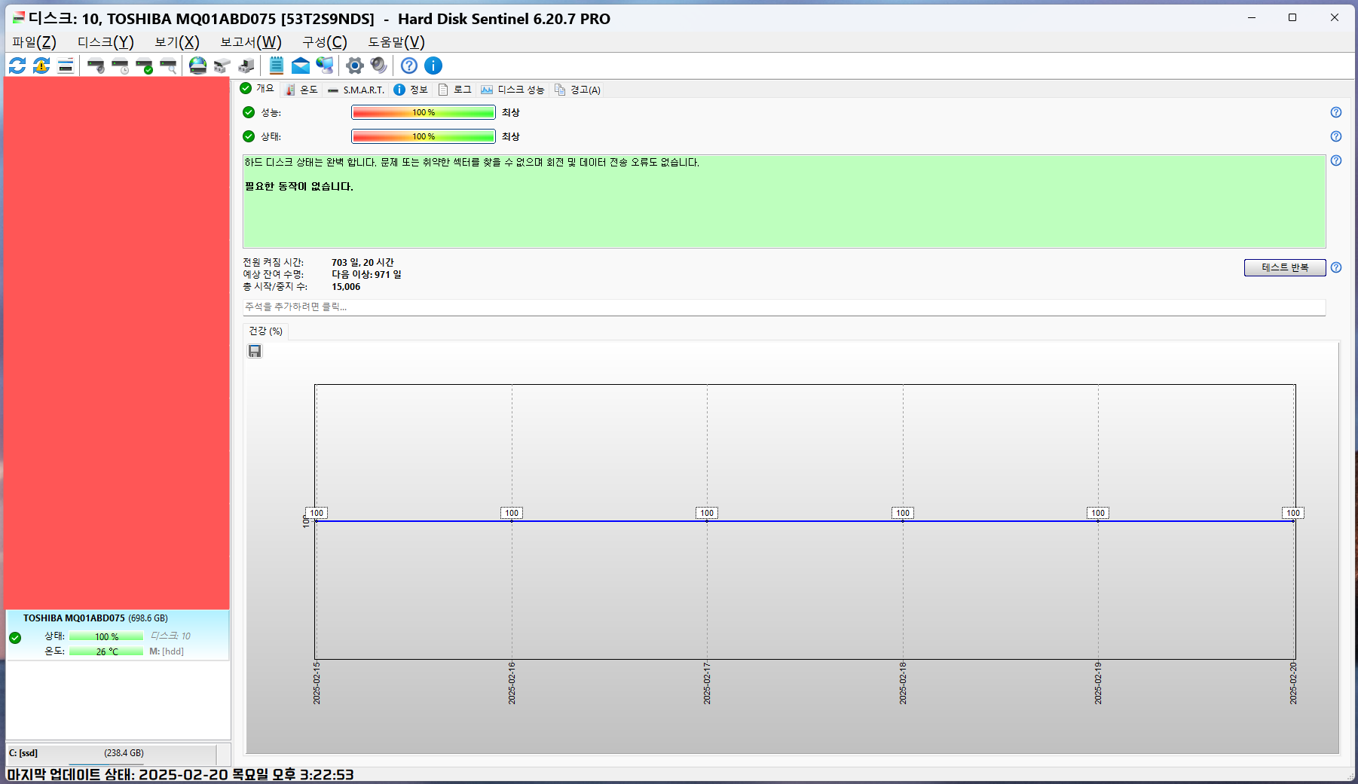Open the 보기(X) menu
This screenshot has width=1358, height=784.
pos(177,42)
